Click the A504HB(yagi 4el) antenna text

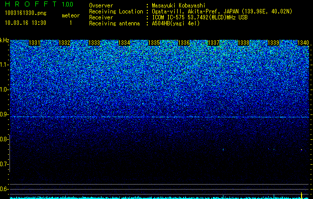tap(176, 23)
